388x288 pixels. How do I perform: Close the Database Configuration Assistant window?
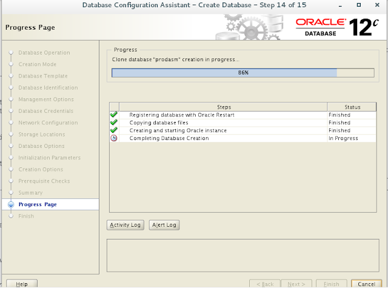tap(377, 5)
